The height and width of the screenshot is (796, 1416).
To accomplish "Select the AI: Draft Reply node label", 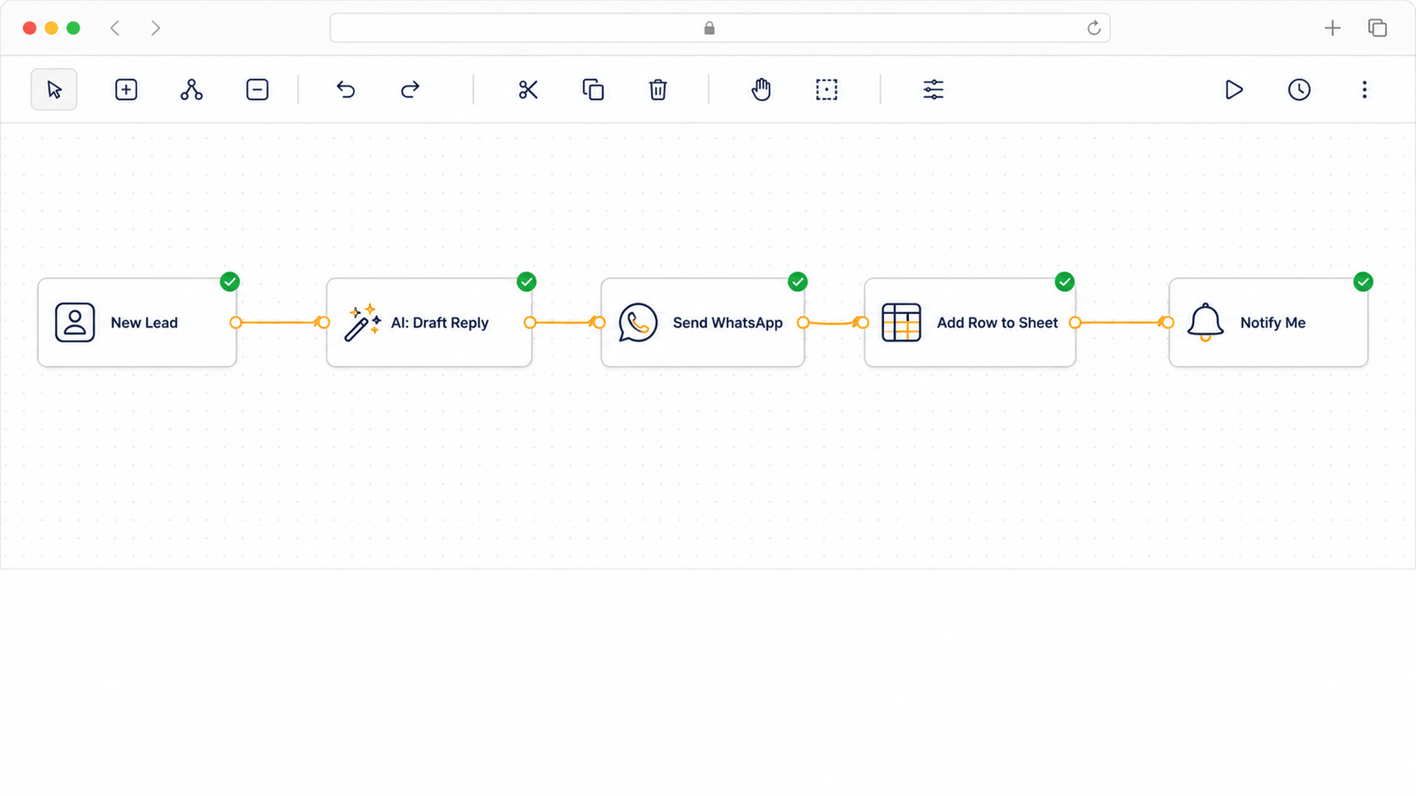I will click(x=440, y=323).
